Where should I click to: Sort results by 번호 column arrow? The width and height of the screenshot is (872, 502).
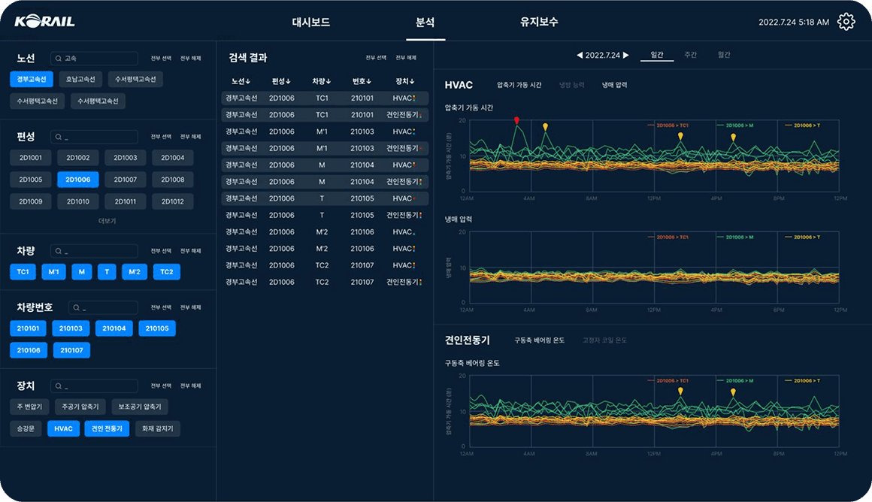click(368, 82)
